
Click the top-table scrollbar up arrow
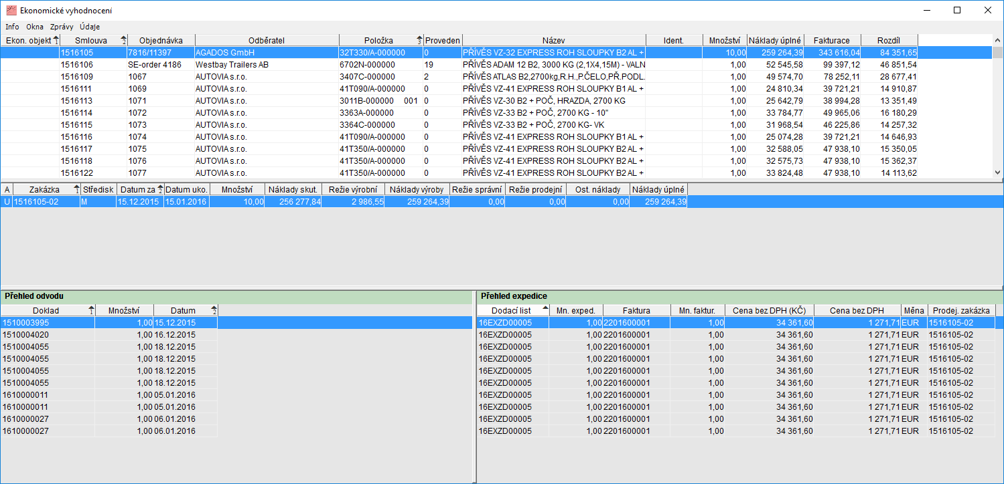click(x=998, y=40)
